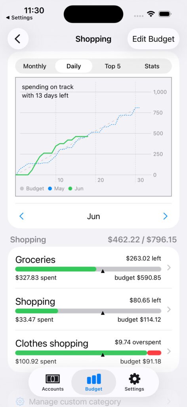Image resolution: width=187 pixels, height=407 pixels.
Task: Open the Settings gear icon
Action: point(134,379)
